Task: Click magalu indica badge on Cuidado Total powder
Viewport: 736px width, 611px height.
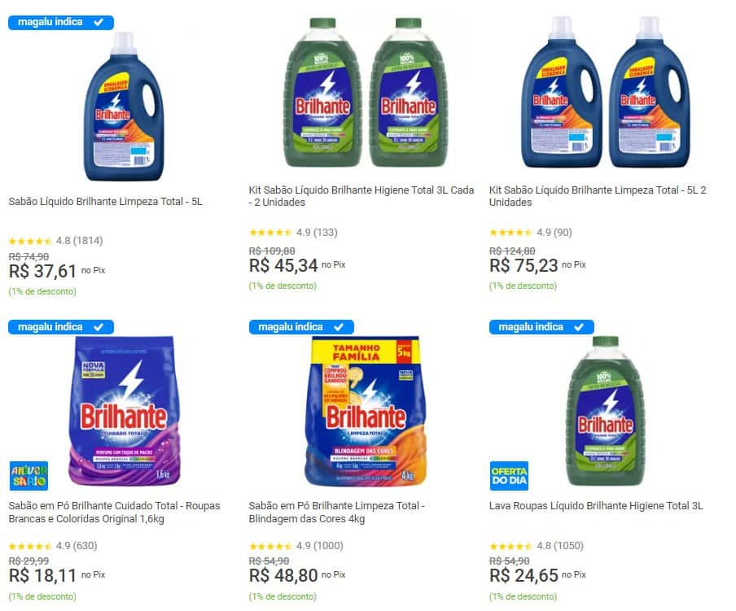Action: tap(61, 326)
